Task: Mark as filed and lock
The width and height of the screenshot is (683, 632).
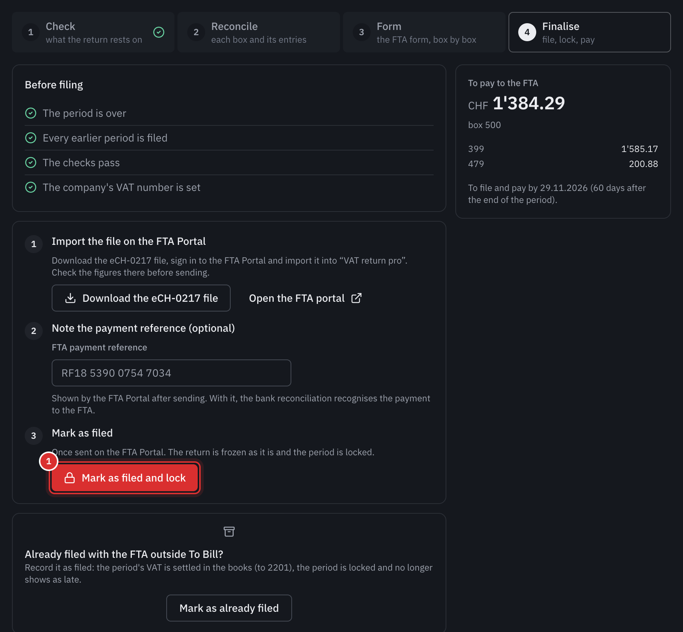Action: click(125, 478)
